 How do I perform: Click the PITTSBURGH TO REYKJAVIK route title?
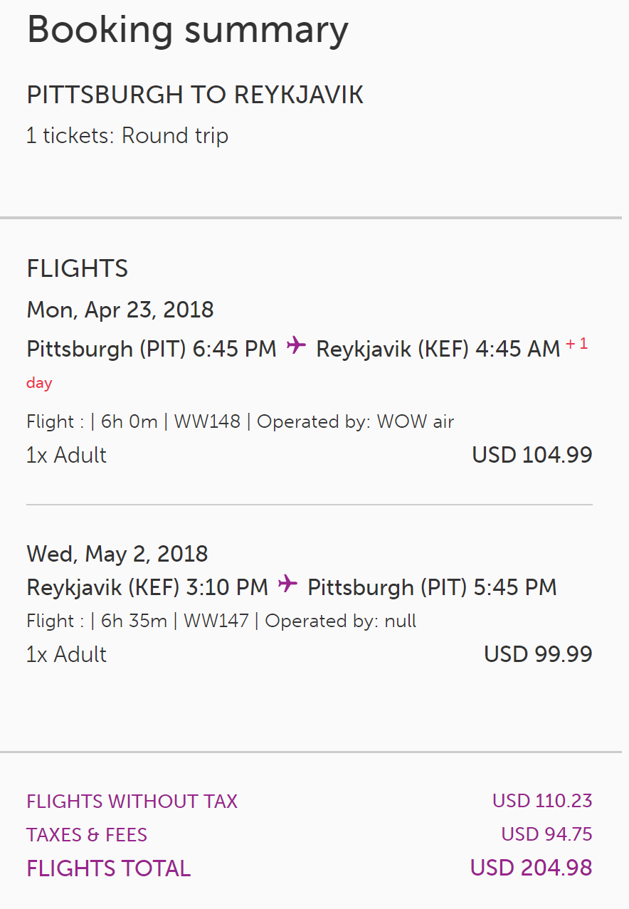(195, 95)
